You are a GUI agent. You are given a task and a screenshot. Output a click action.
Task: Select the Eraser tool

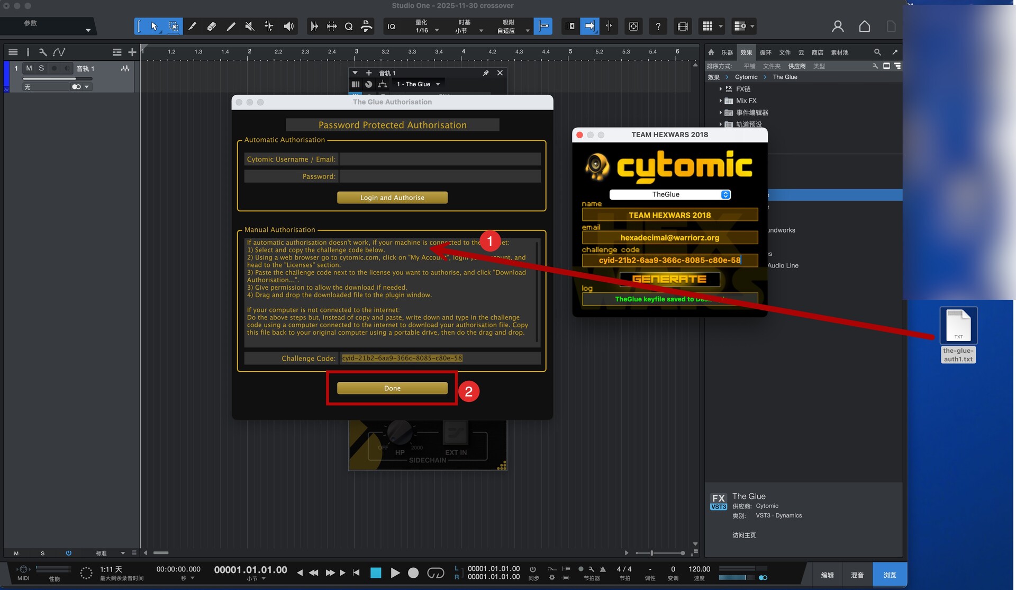pyautogui.click(x=212, y=26)
